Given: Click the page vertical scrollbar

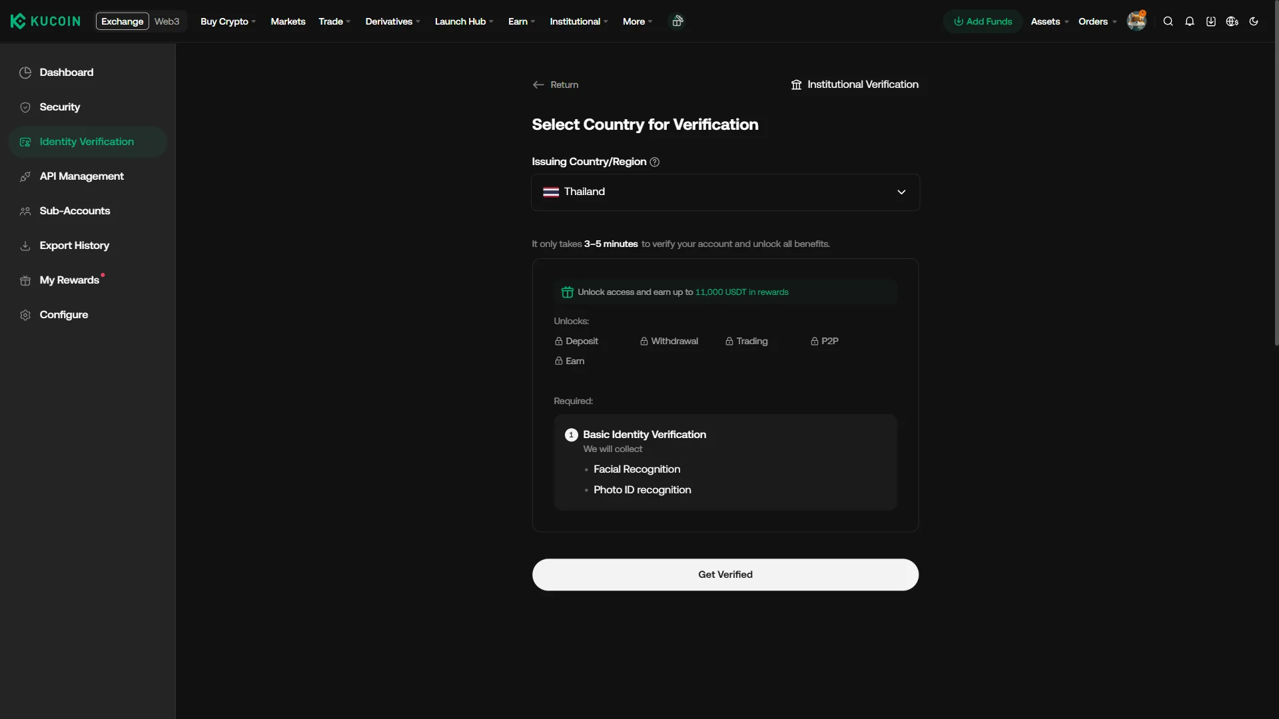Looking at the screenshot, I should 1276,173.
